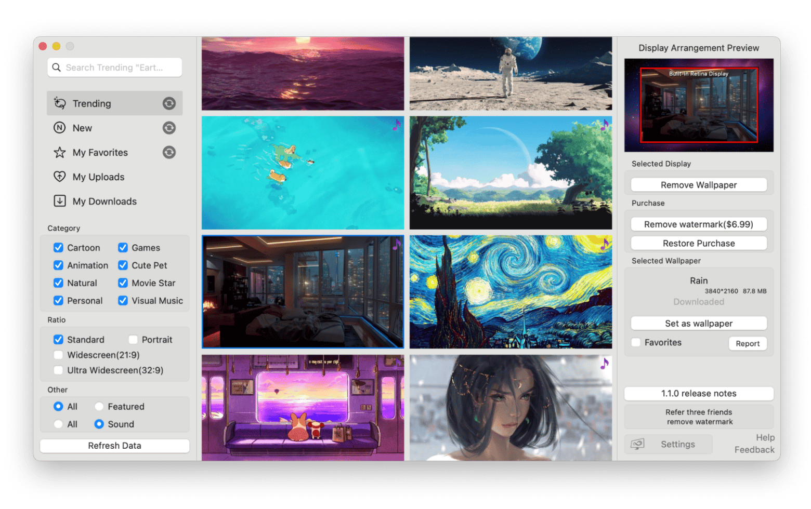Click the refresh icon next to My Favorites
The height and width of the screenshot is (509, 811).
(x=169, y=152)
